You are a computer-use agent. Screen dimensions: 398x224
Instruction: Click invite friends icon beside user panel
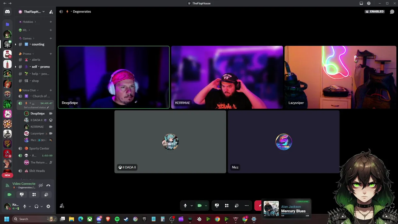62,206
